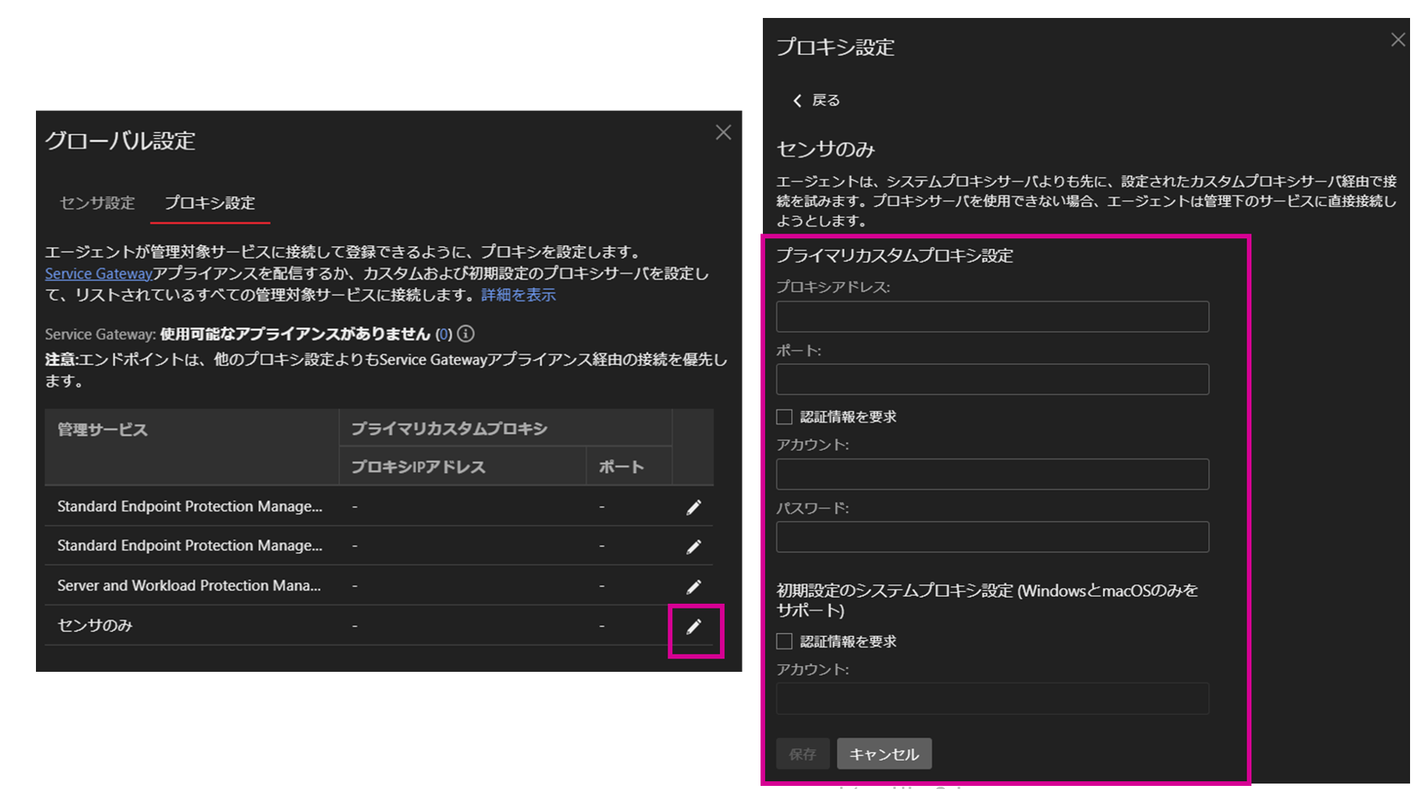
Task: Select the プロキシ設定 tab
Action: [x=209, y=203]
